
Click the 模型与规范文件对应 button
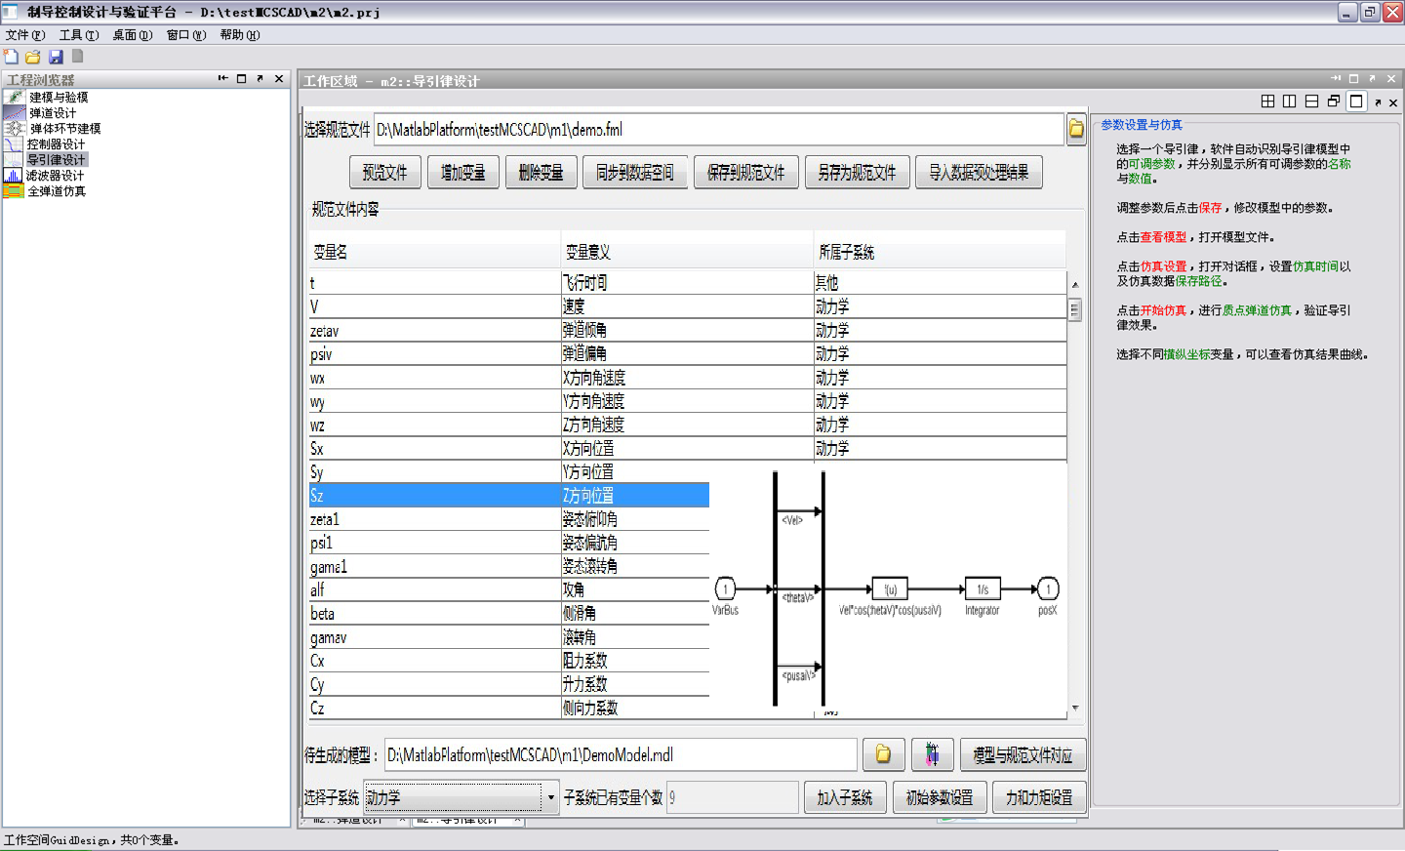[1024, 754]
